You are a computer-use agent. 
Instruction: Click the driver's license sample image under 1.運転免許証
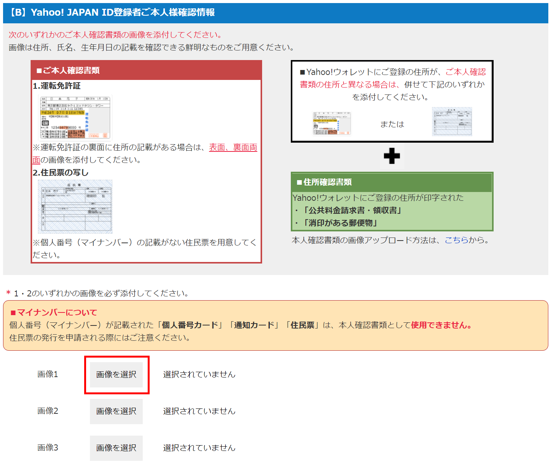(75, 118)
